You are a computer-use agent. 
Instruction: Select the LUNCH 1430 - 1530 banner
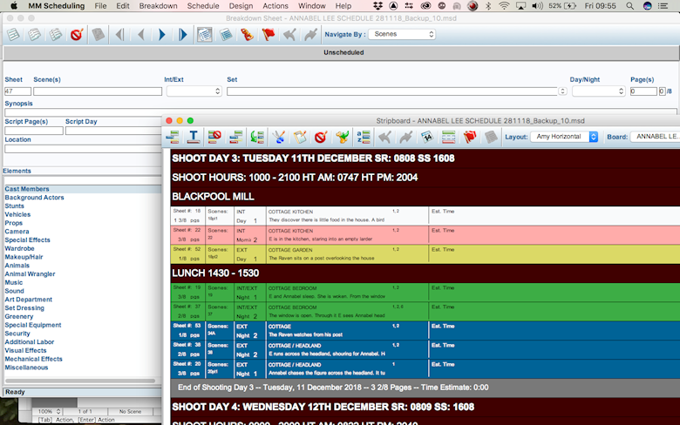425,273
